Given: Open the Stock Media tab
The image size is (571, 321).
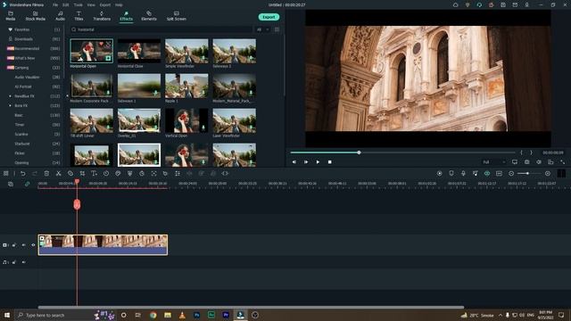Looking at the screenshot, I should click(x=36, y=16).
